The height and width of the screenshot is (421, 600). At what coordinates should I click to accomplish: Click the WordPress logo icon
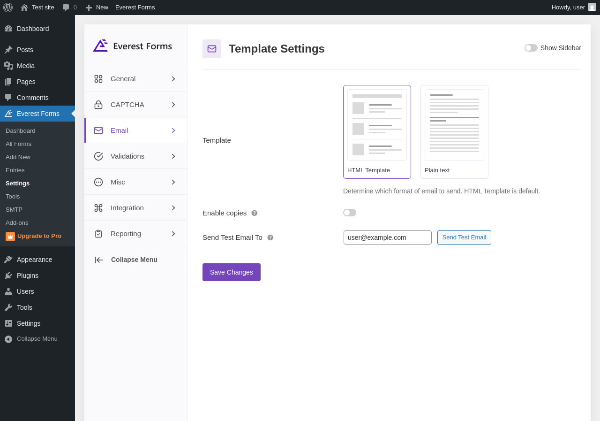point(8,8)
